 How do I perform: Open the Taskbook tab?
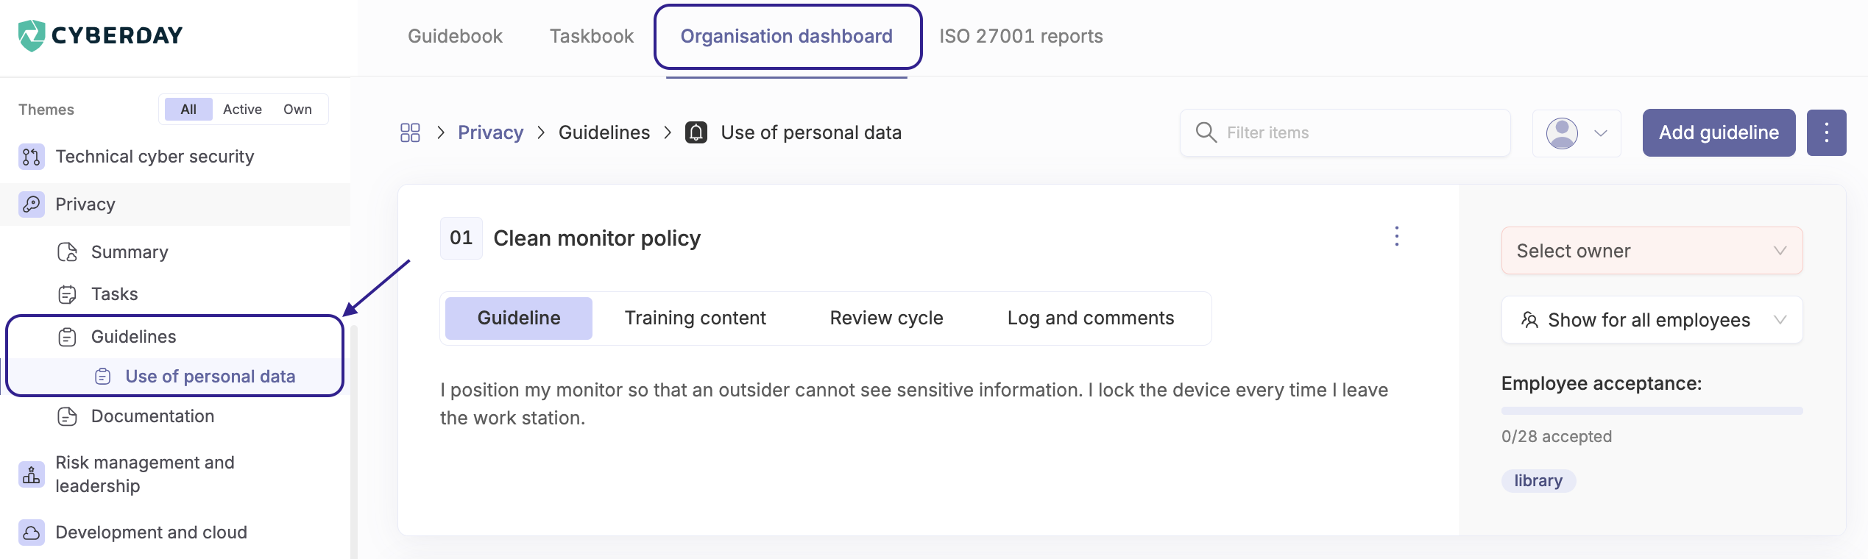591,36
